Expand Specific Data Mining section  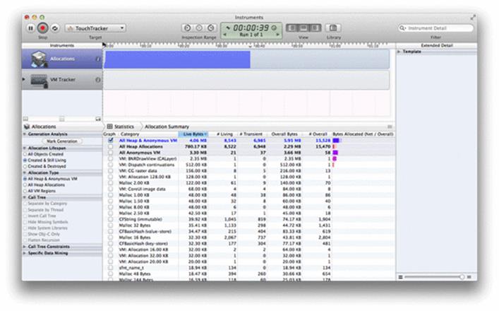25,253
